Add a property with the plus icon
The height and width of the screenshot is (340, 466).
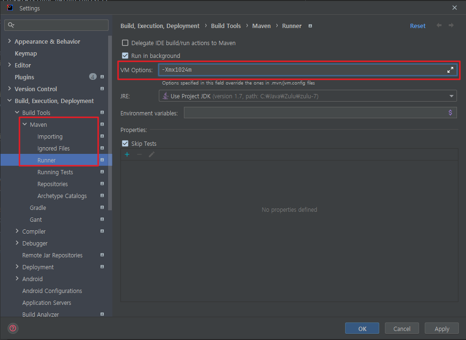pyautogui.click(x=127, y=154)
